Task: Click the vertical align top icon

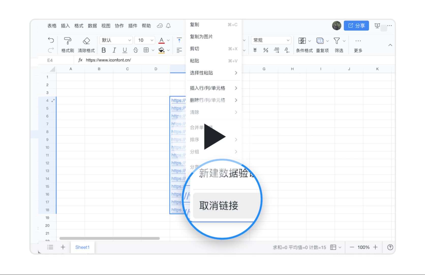Action: (179, 40)
